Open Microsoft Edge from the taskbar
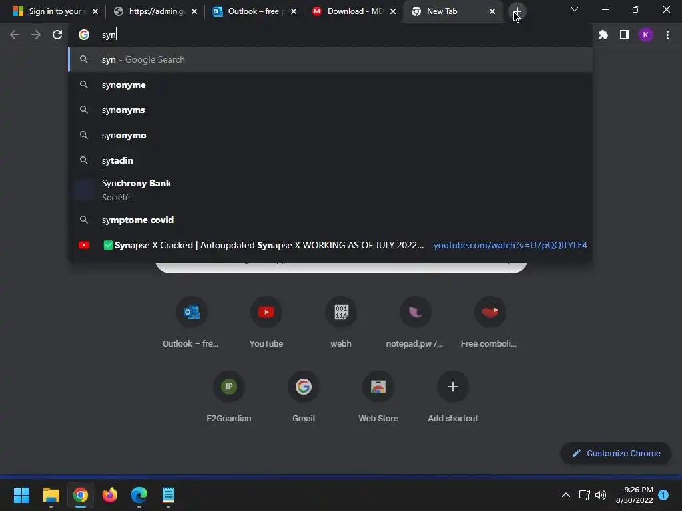 point(139,495)
